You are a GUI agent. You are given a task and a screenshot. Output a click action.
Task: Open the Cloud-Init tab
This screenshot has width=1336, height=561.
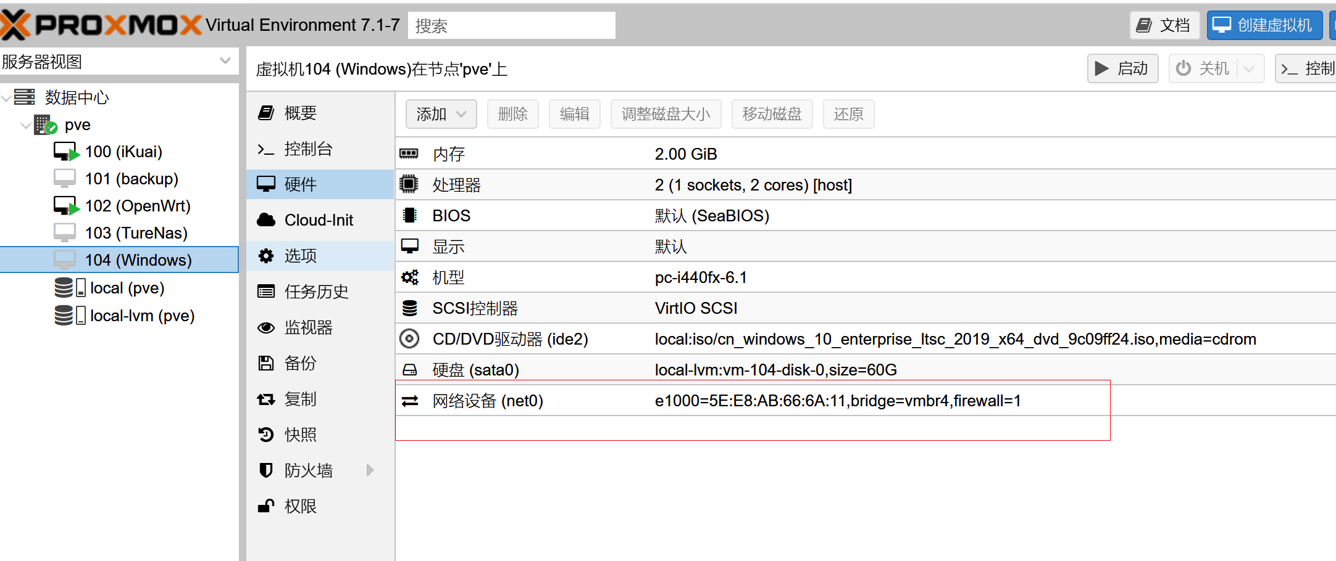tap(320, 220)
